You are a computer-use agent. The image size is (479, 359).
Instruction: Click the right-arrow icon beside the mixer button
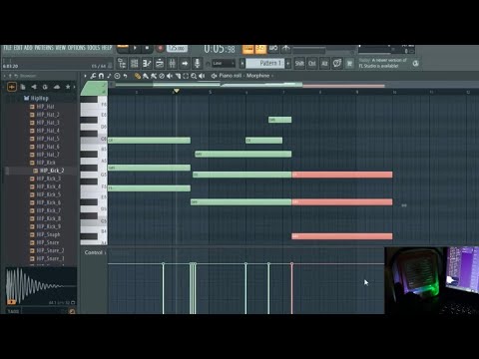pyautogui.click(x=185, y=63)
